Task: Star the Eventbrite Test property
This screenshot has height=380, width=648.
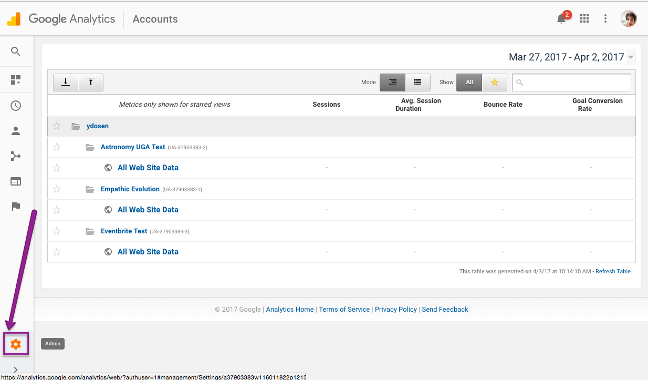Action: pos(57,231)
